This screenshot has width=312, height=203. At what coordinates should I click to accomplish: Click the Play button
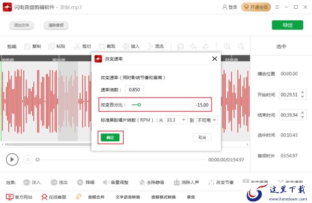click(12, 159)
